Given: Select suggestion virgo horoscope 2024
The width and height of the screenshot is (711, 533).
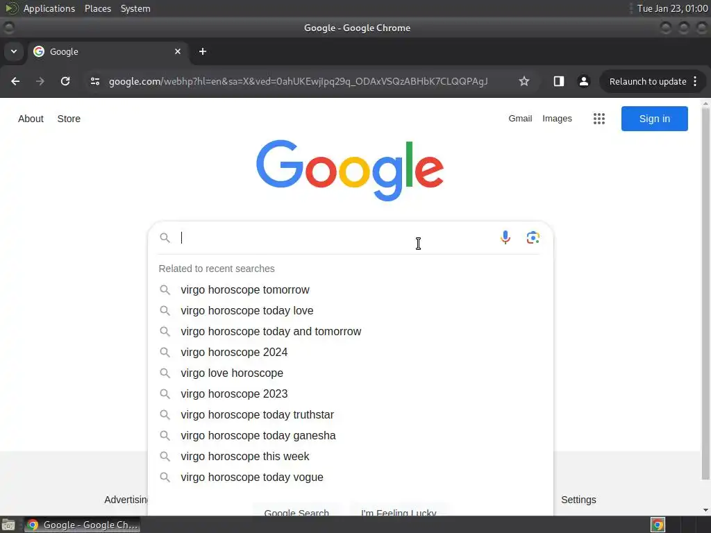Looking at the screenshot, I should (x=350, y=352).
